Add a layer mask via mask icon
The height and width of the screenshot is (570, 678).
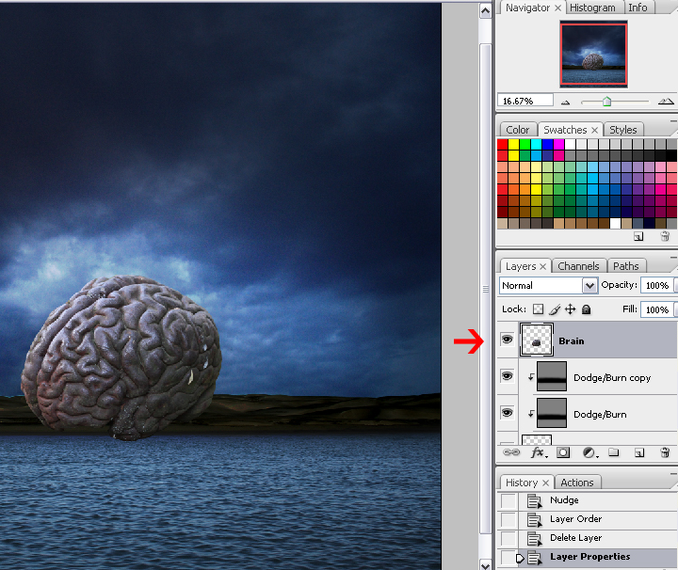(563, 452)
